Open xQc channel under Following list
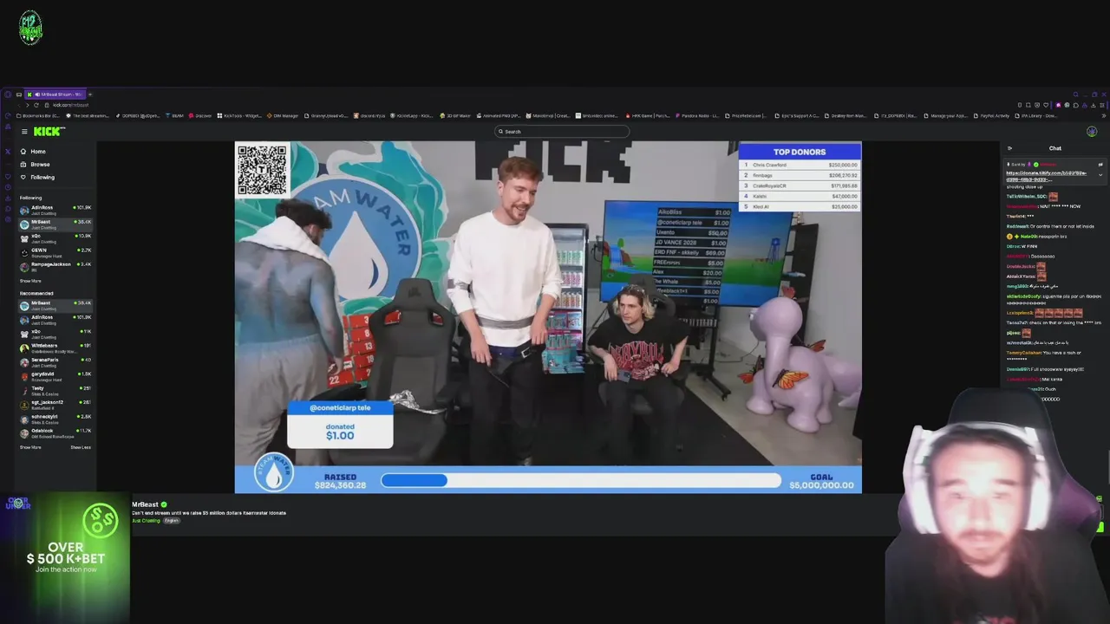Image resolution: width=1110 pixels, height=624 pixels. pyautogui.click(x=55, y=237)
